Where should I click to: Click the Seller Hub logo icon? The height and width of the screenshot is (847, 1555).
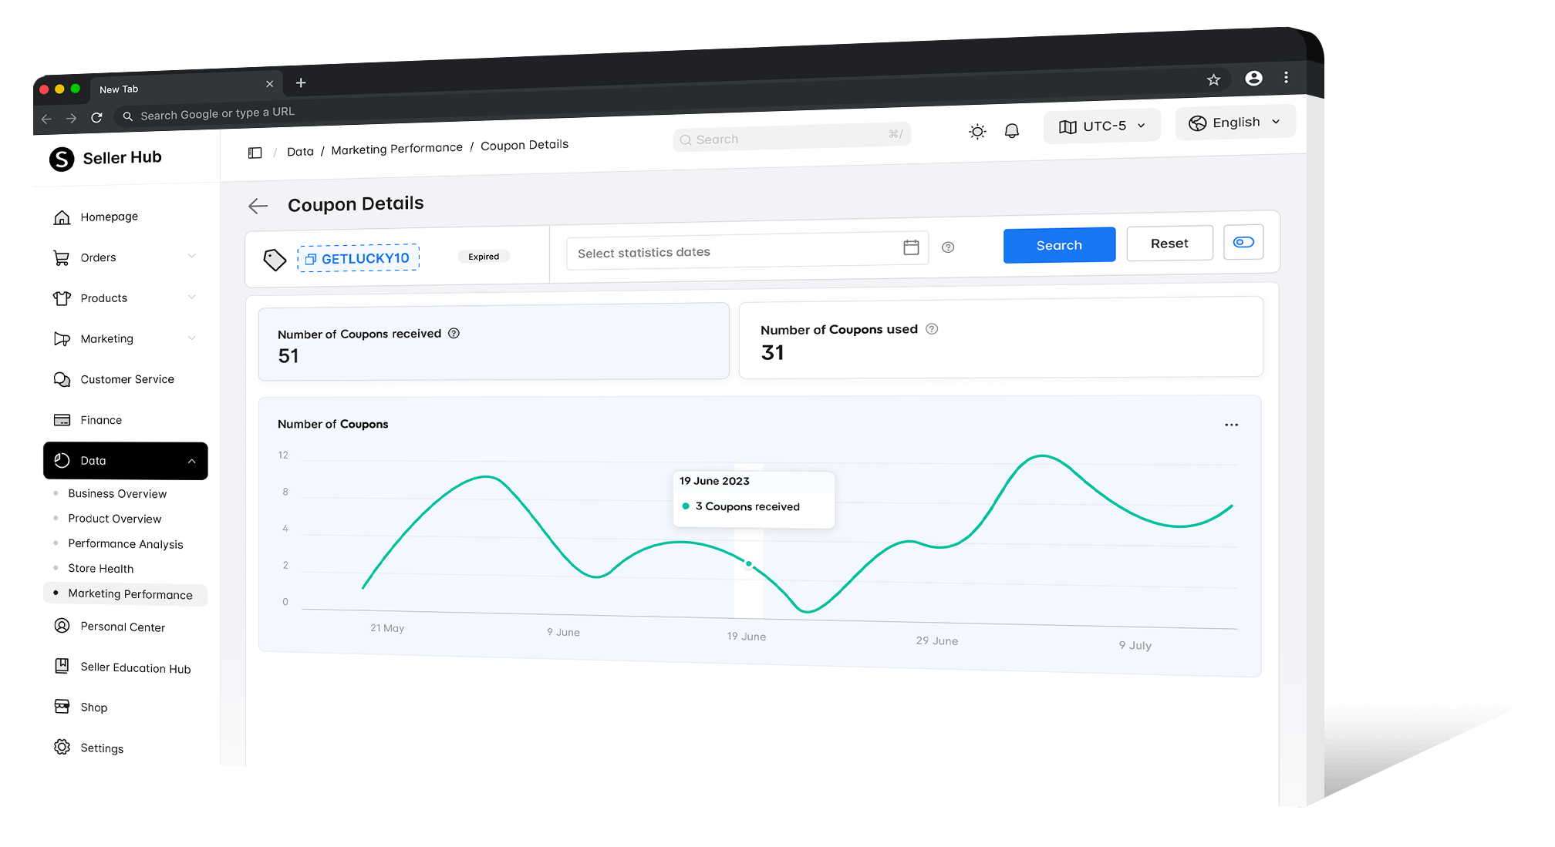point(61,157)
